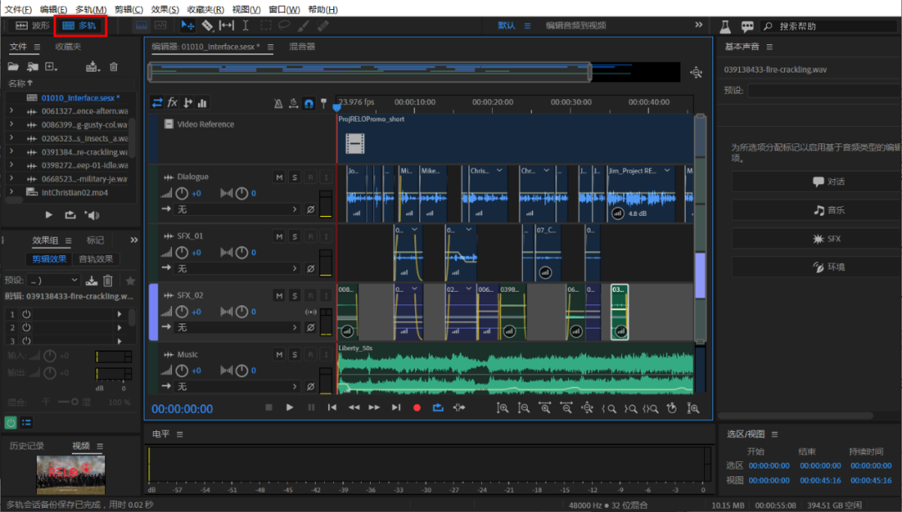Toggle the metronome icon
This screenshot has width=902, height=512.
click(278, 103)
